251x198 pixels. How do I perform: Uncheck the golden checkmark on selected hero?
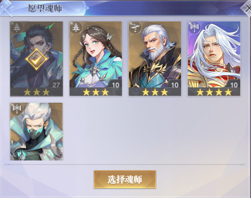(36, 59)
